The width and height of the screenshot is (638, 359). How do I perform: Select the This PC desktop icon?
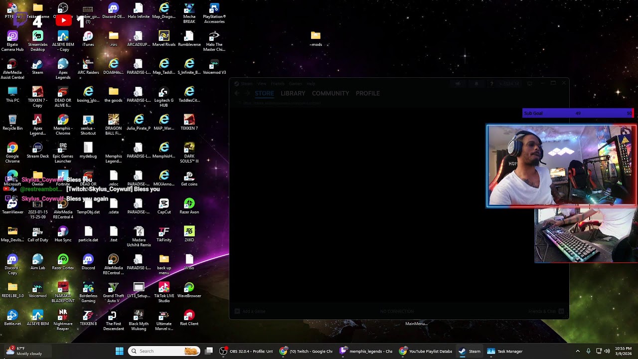click(x=12, y=95)
